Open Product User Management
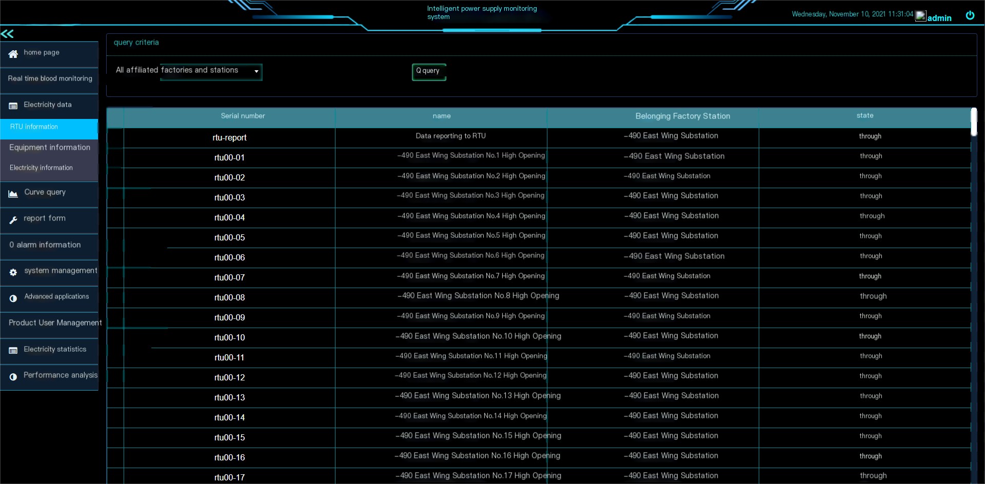 55,322
